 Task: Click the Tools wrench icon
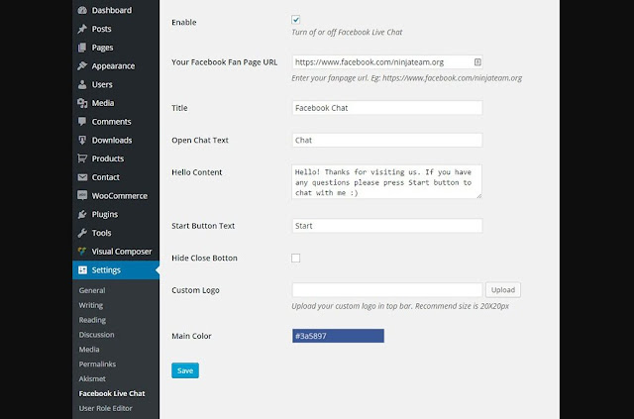coord(82,233)
